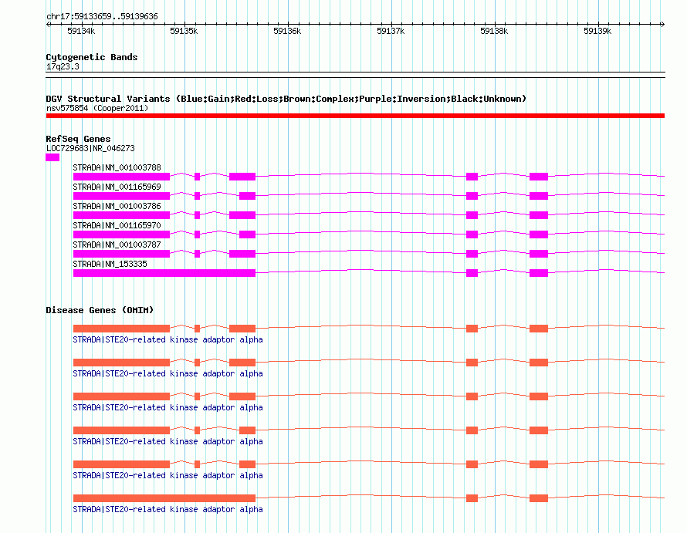
Task: Click the left arrowhead of the ruler
Action: click(x=48, y=24)
